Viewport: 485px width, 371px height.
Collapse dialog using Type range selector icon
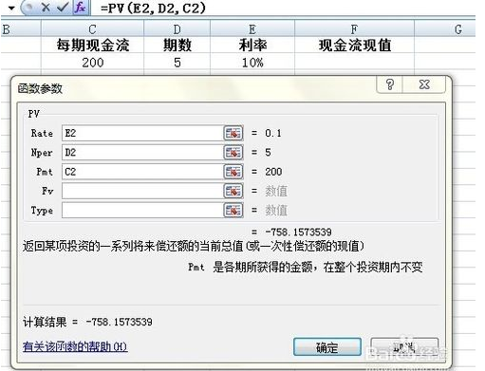tap(233, 211)
